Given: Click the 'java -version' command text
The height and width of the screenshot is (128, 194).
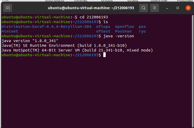Looking at the screenshot, I should [119, 36].
